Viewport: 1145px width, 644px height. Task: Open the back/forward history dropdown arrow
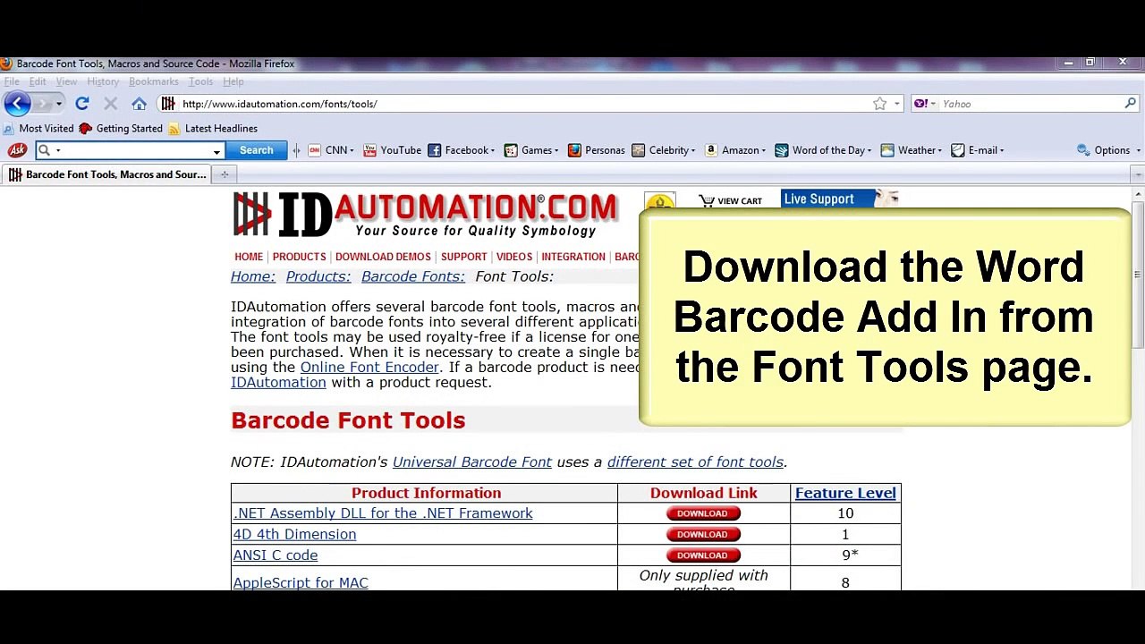(x=59, y=104)
